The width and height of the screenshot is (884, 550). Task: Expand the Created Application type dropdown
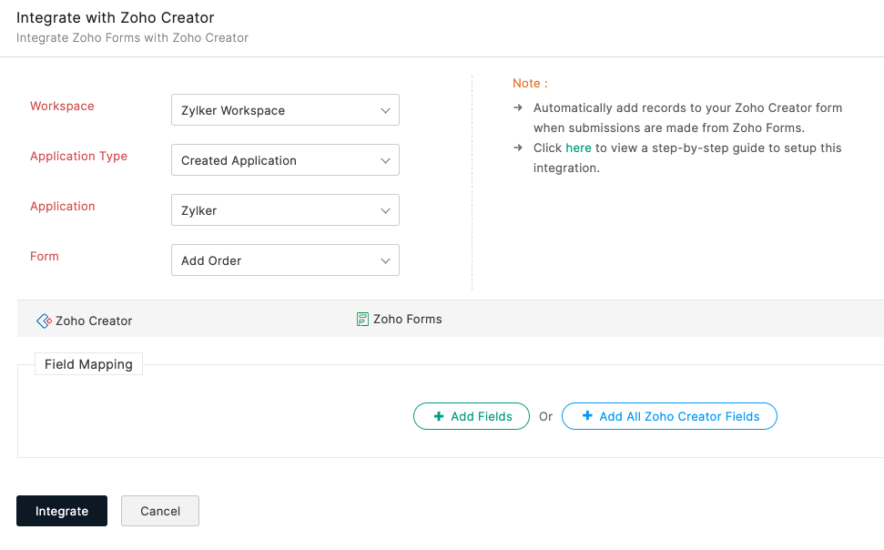pos(285,160)
